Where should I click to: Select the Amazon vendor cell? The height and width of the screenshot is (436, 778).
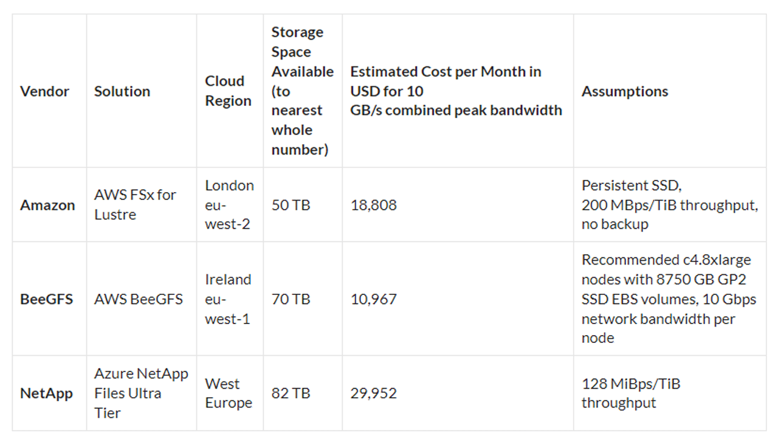tap(47, 205)
